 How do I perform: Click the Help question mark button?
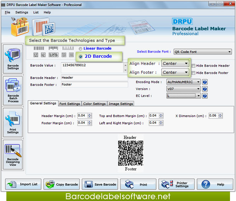[215, 184]
